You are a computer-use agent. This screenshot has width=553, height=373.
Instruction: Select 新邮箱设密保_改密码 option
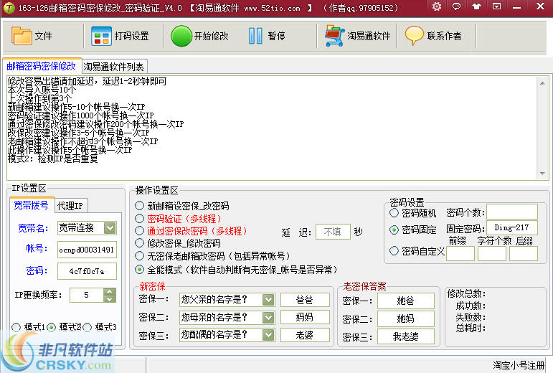tap(140, 206)
